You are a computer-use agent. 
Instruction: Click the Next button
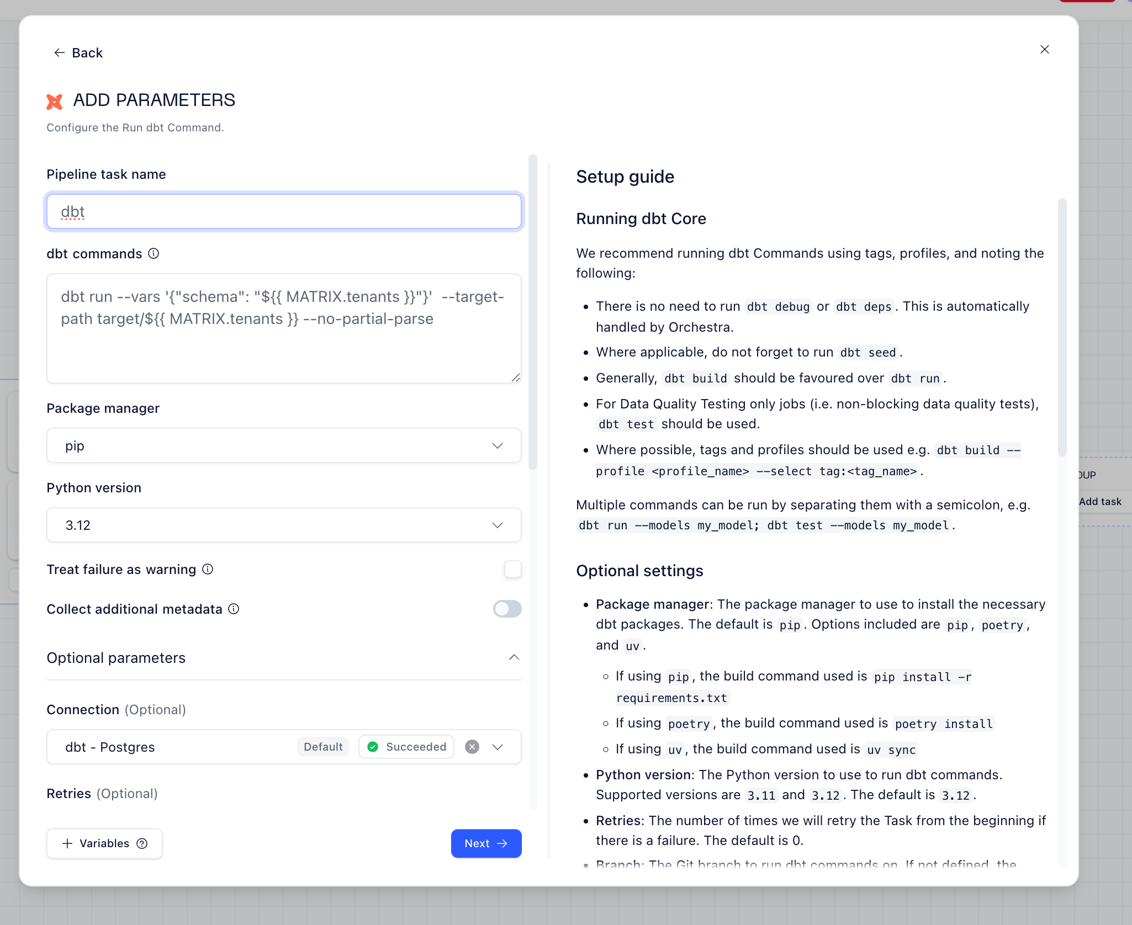(x=486, y=843)
